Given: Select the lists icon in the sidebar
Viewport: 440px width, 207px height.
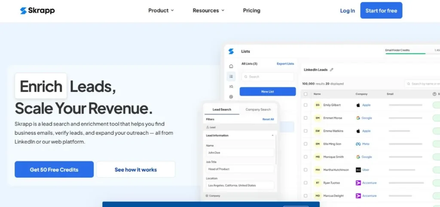Looking at the screenshot, I should point(231,76).
